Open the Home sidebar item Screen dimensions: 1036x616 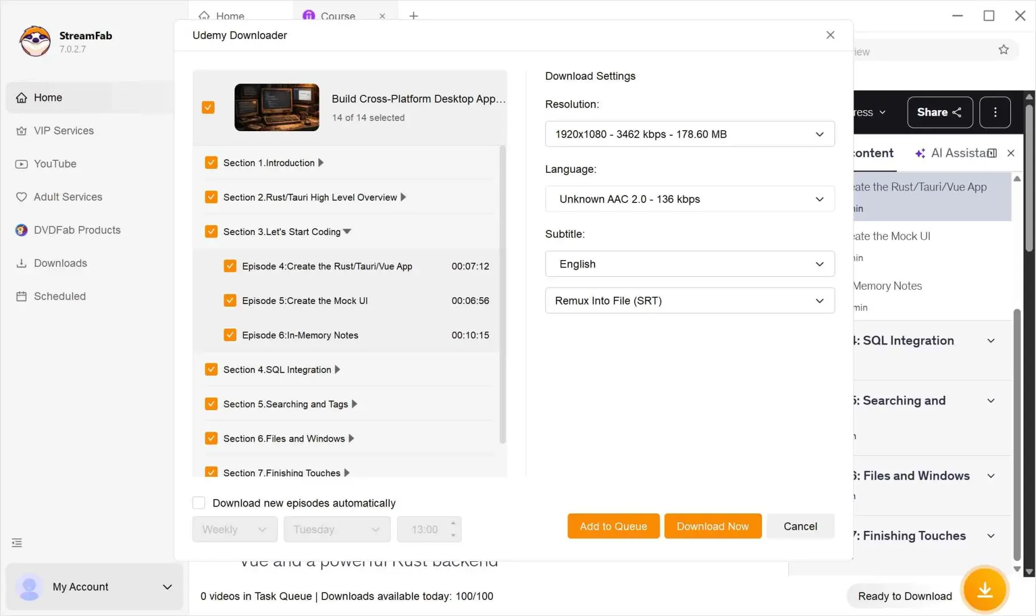click(x=90, y=98)
